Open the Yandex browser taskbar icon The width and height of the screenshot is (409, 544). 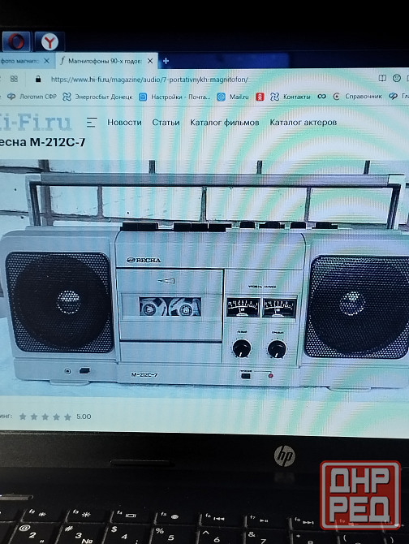coord(50,42)
